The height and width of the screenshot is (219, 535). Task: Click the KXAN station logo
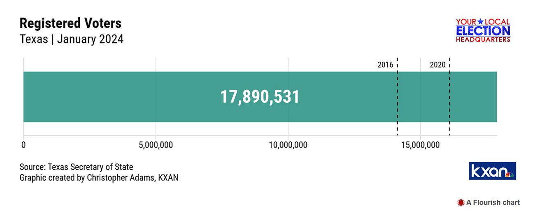click(492, 171)
